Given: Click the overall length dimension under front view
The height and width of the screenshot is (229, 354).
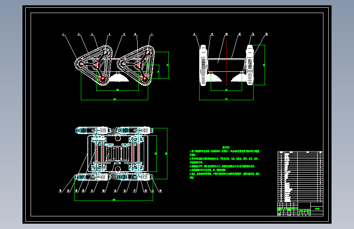Looking at the screenshot, I should point(114,99).
